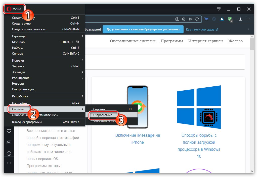Viewport: 258px width, 177px height.
Task: Open the downloads arrow icon in toolbar
Action: [240, 19]
